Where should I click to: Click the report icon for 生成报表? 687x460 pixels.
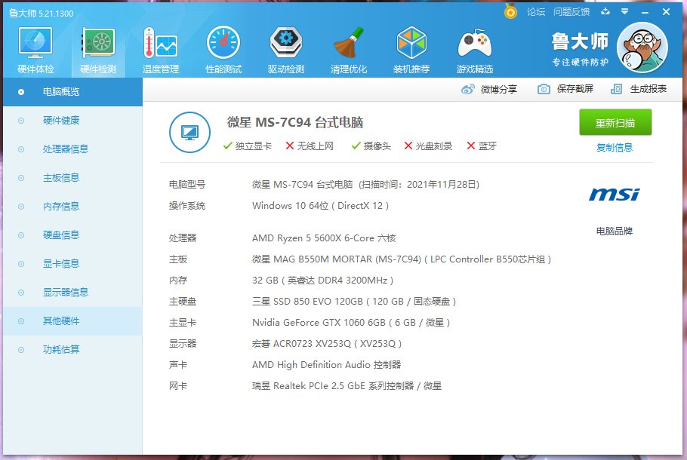[x=617, y=89]
